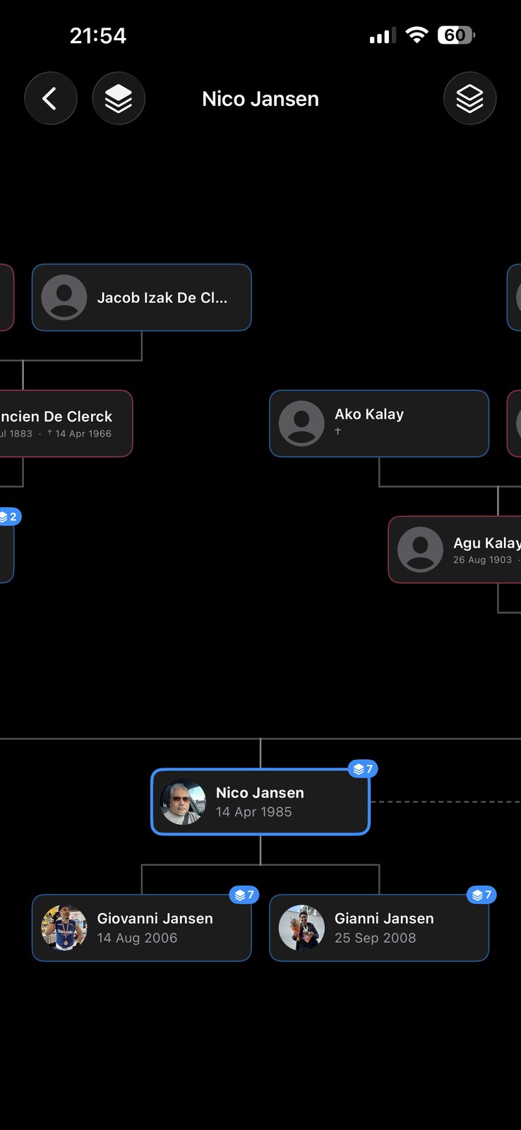Viewport: 521px width, 1130px height.
Task: Select Jacob Izak De Cl... placeholder avatar
Action: pyautogui.click(x=64, y=297)
